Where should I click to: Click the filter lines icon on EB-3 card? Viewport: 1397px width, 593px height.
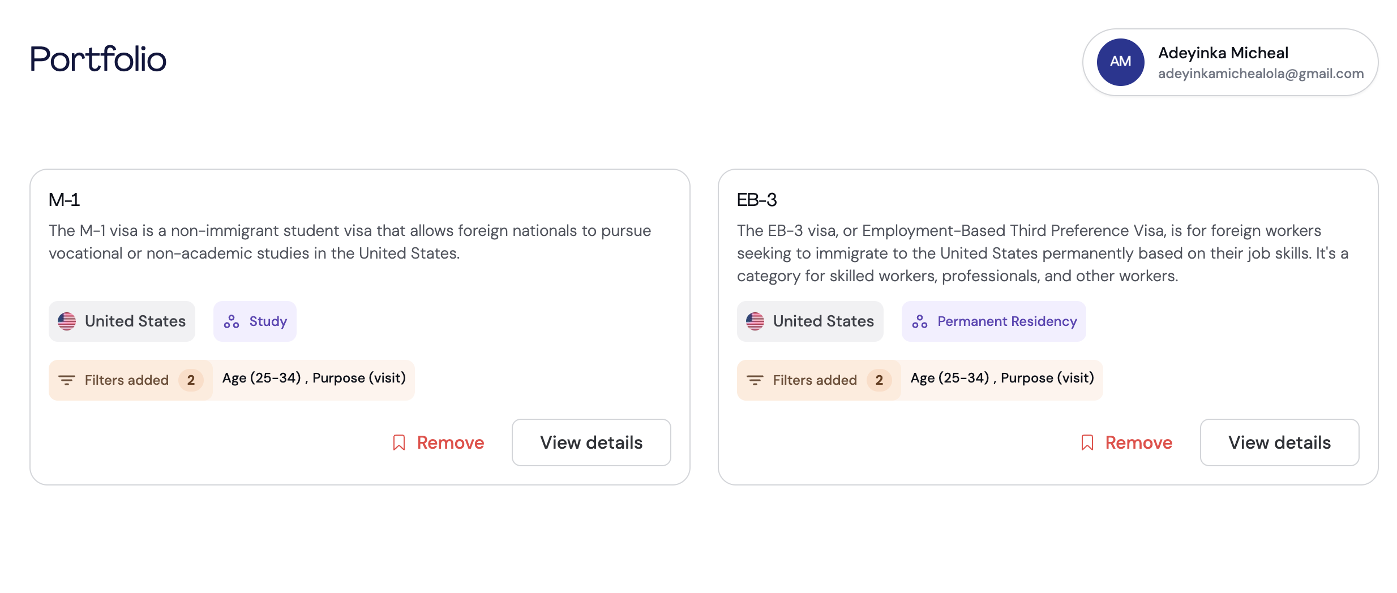(x=755, y=380)
